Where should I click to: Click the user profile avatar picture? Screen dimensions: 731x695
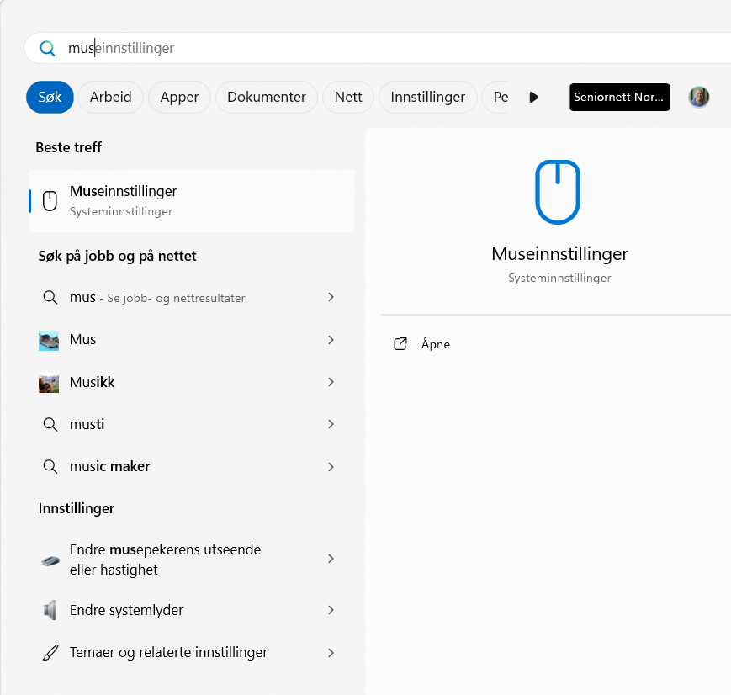tap(698, 97)
